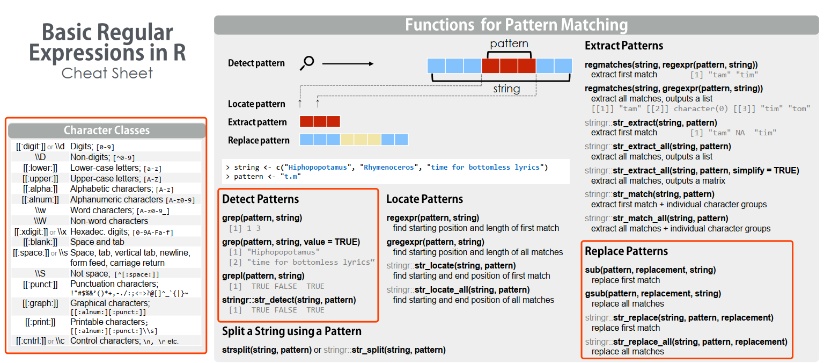Viewport: 824px width, 363px height.
Task: Click the magnifying glass detect icon
Action: point(307,63)
